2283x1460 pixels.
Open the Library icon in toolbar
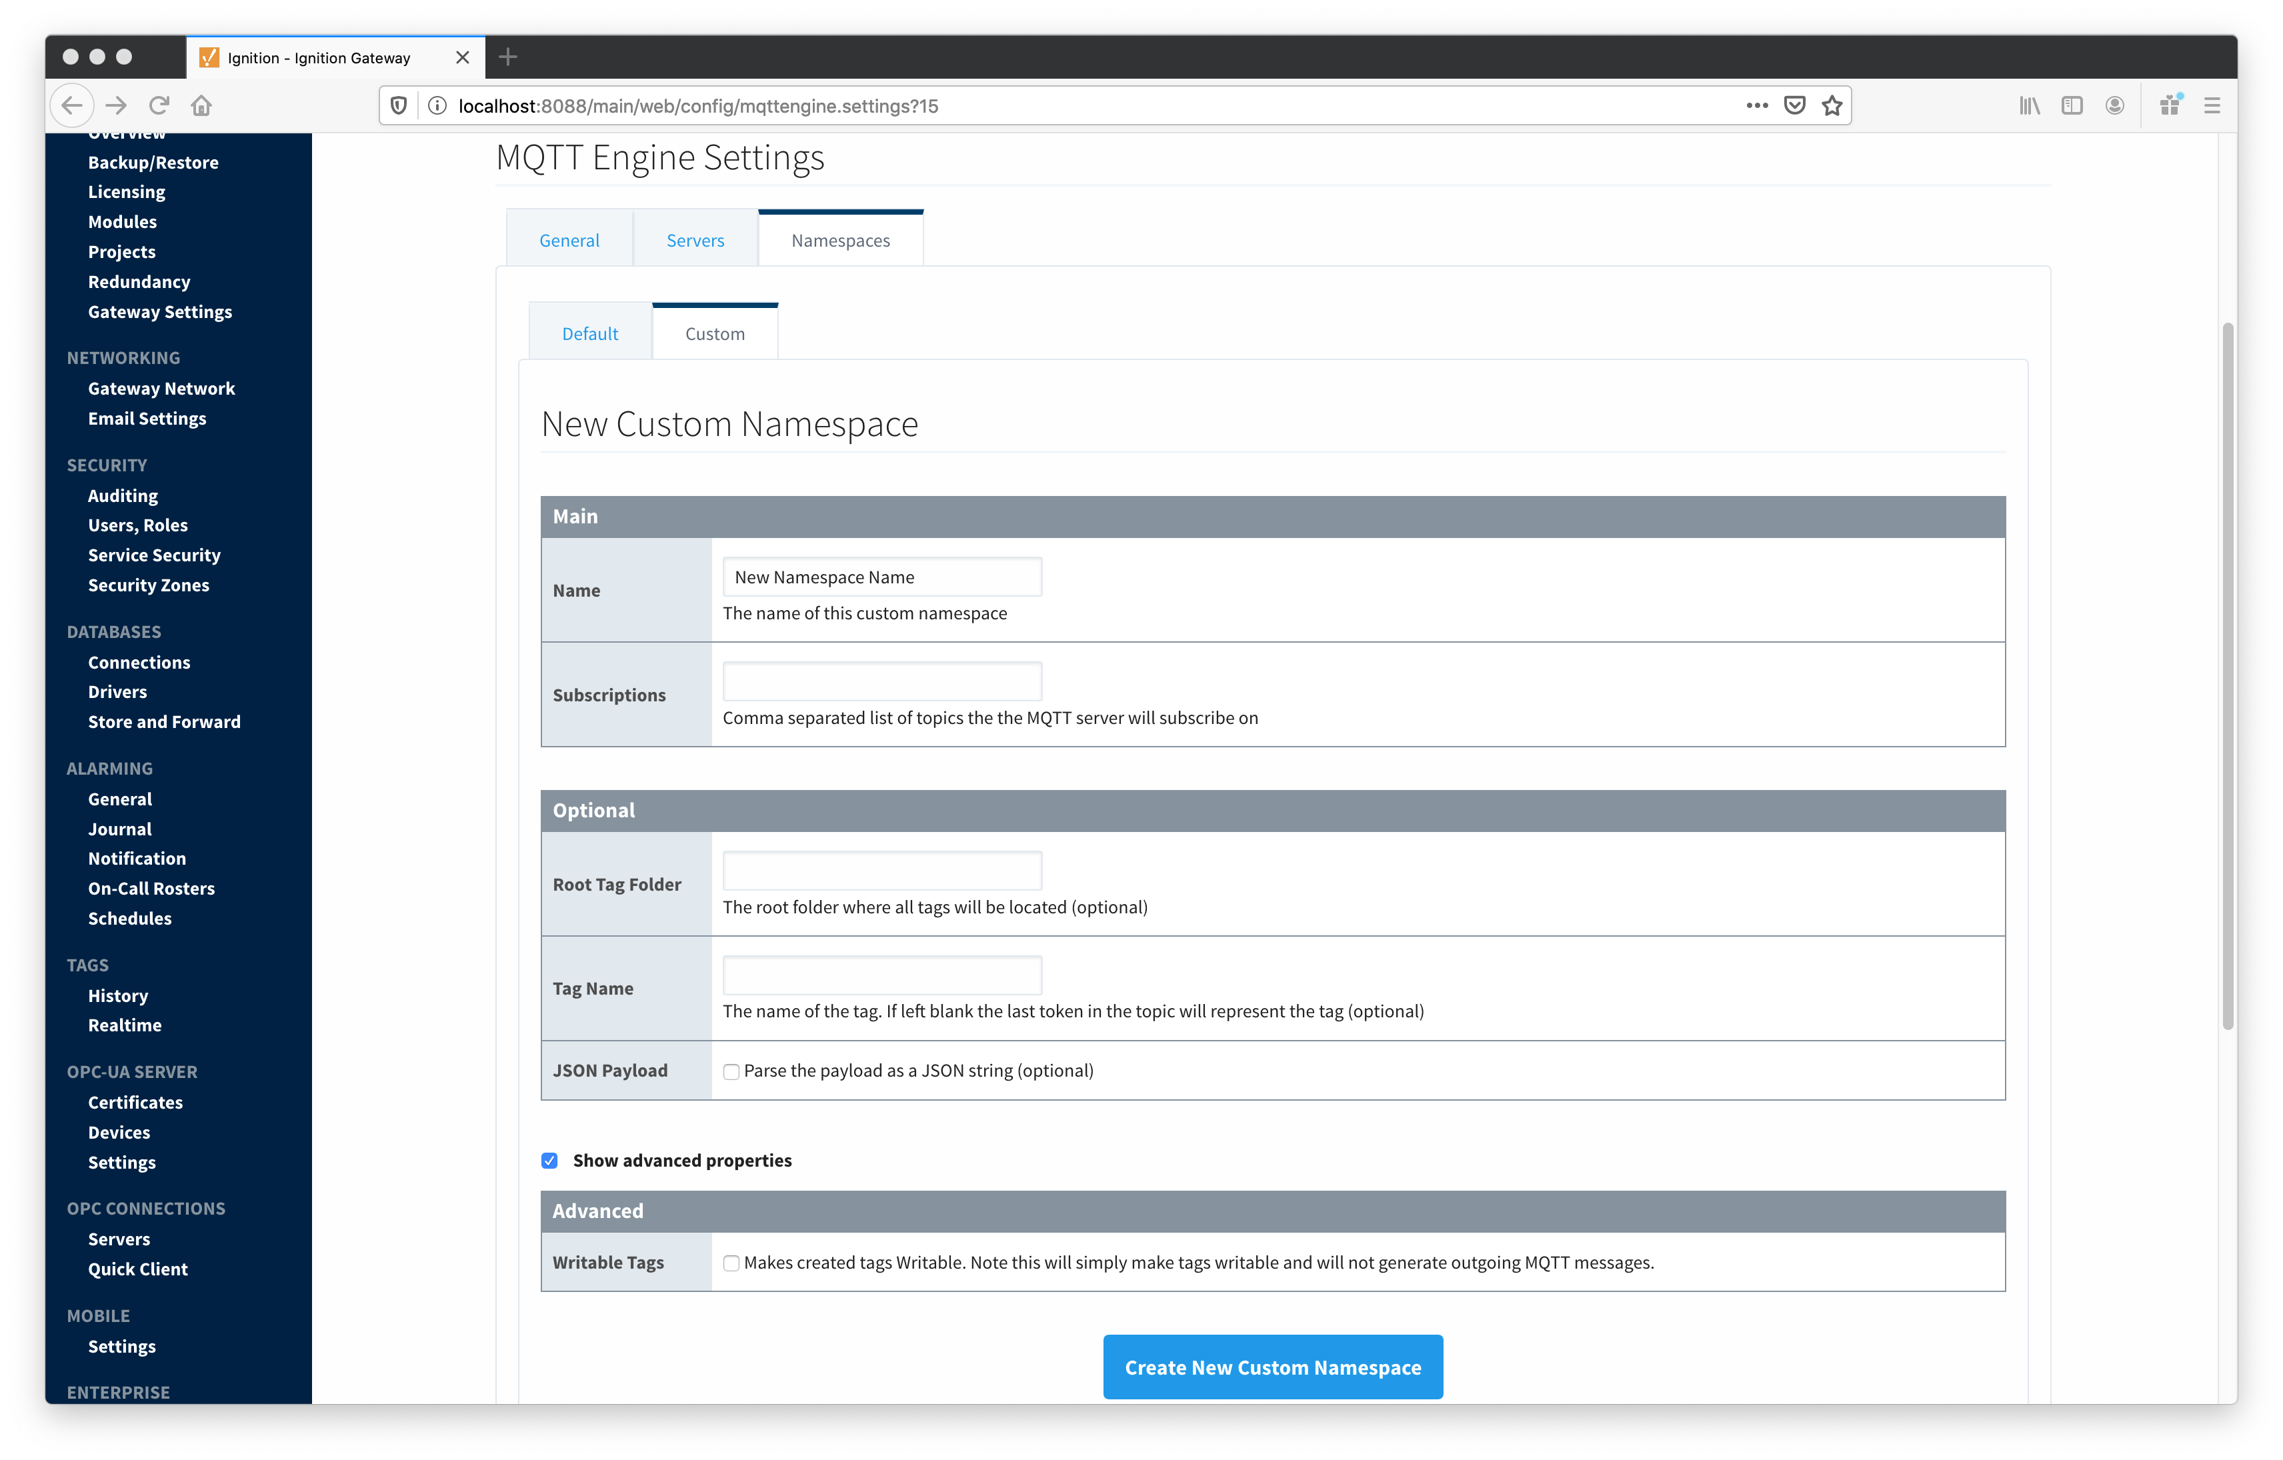click(2029, 105)
